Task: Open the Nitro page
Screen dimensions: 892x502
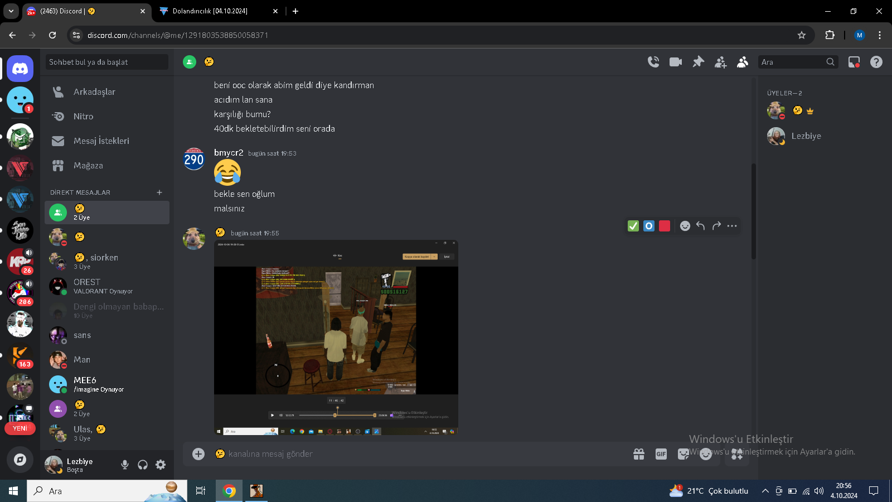Action: click(x=107, y=116)
